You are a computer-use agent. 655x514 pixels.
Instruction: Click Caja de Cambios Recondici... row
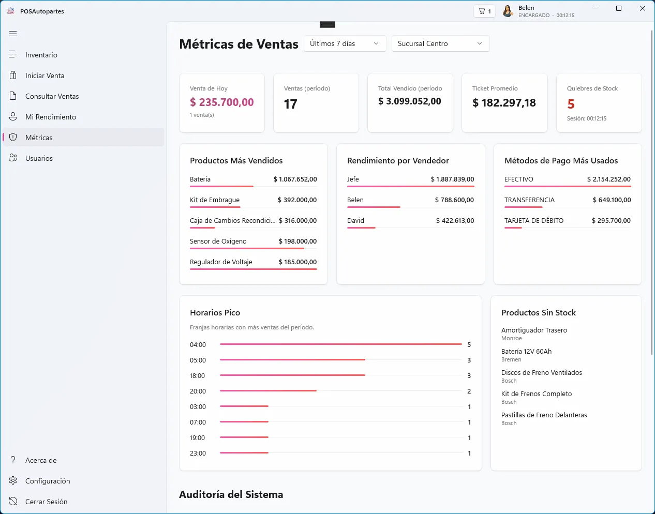[x=254, y=221]
